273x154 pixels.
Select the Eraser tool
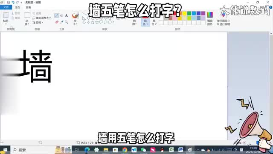point(57,22)
